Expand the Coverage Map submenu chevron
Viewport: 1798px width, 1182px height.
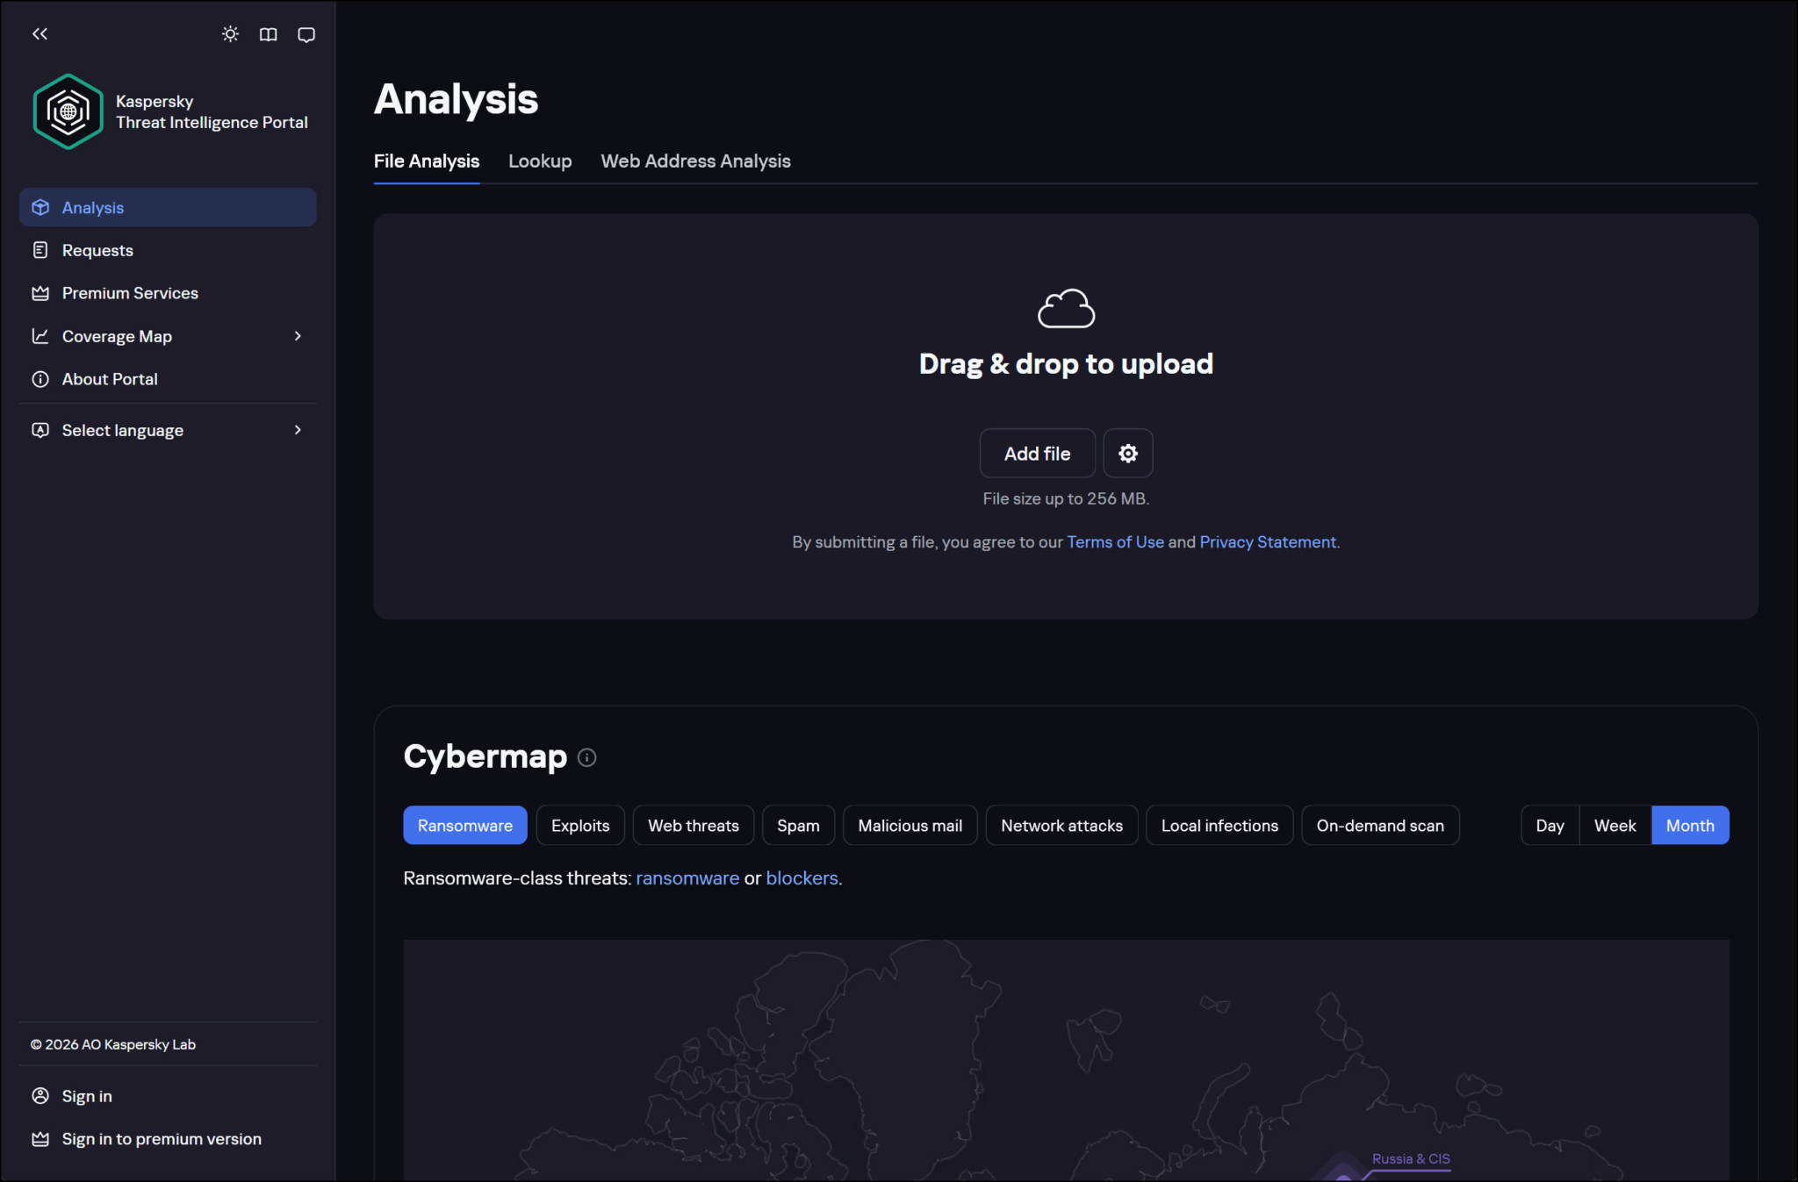[298, 336]
